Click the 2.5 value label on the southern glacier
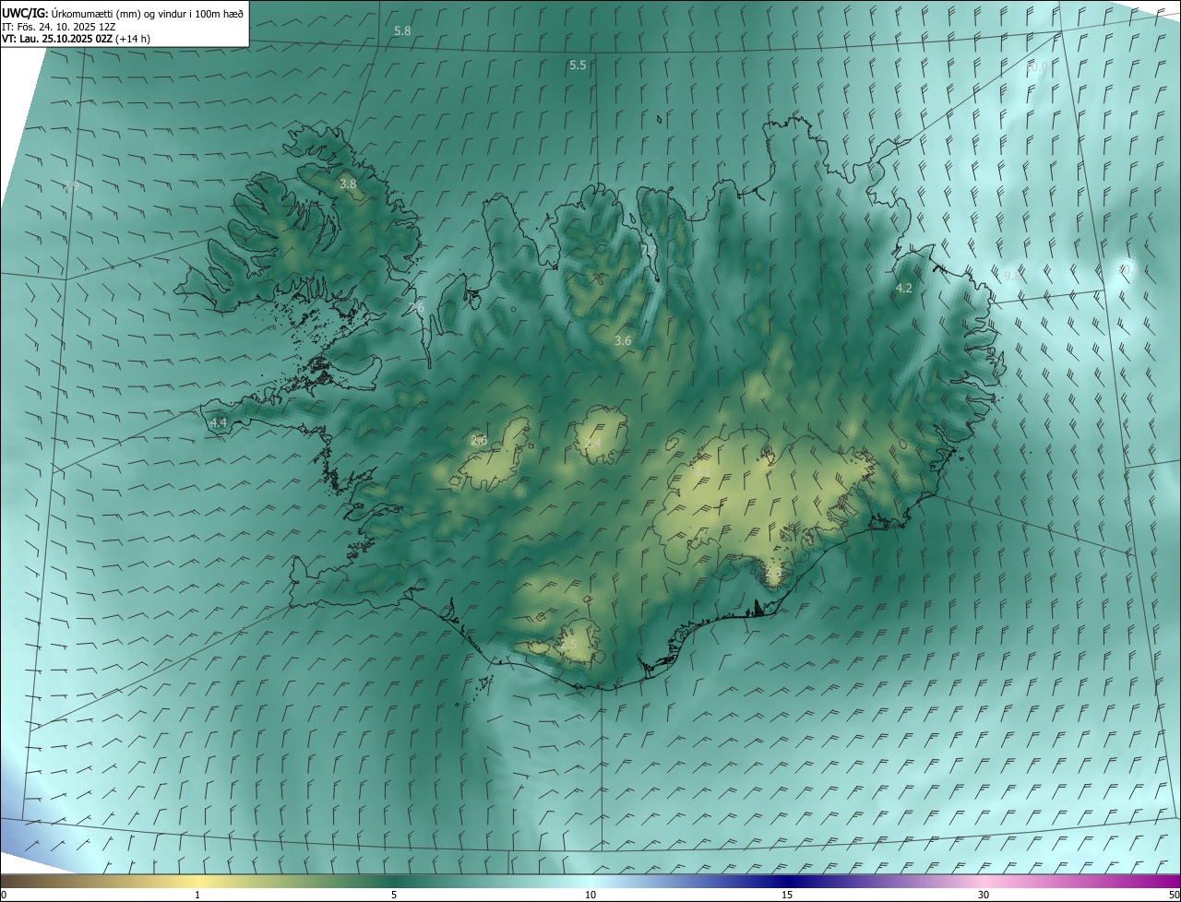This screenshot has width=1181, height=902. coord(568,645)
